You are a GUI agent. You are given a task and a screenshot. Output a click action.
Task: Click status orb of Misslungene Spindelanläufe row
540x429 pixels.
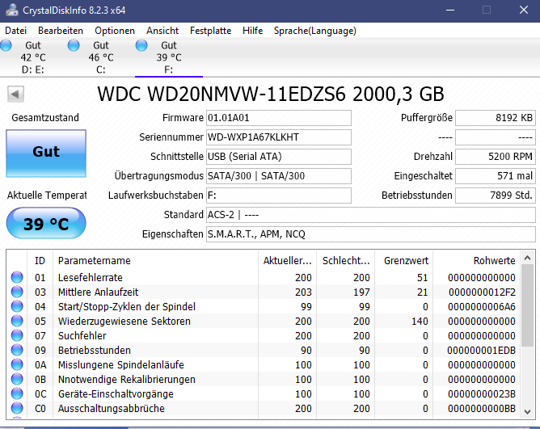[17, 364]
